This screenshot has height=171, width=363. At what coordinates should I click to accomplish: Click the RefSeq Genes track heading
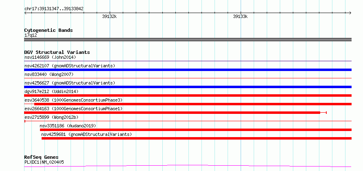(x=41, y=157)
